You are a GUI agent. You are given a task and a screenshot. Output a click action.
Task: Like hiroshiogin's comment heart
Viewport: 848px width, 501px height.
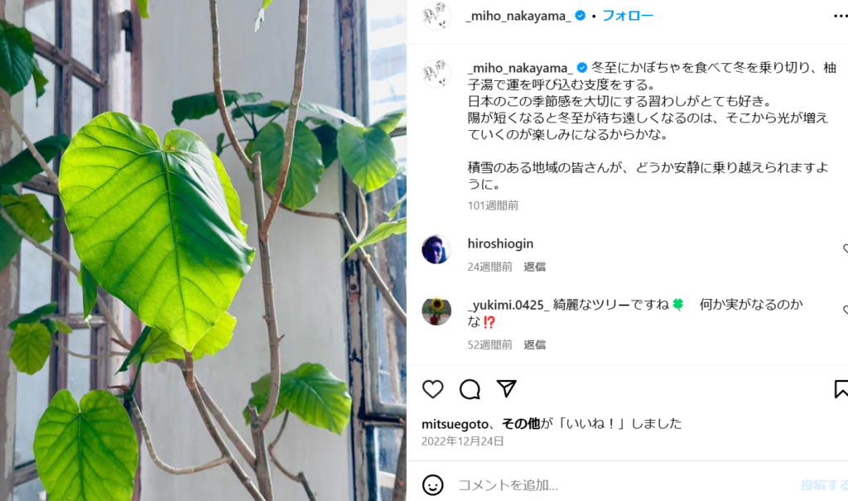coord(846,249)
